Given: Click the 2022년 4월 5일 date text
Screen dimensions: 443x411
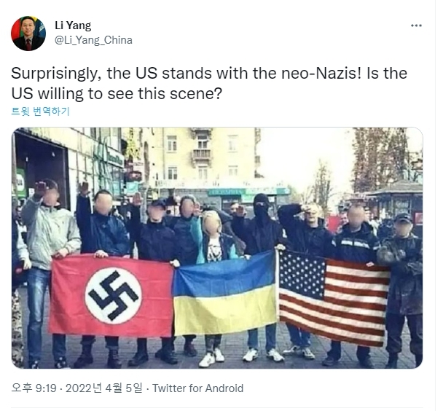Looking at the screenshot, I should 104,388.
